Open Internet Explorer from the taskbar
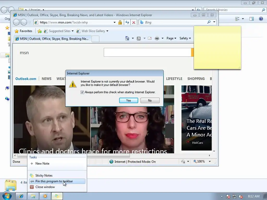This screenshot has height=200, width=267. (x=21, y=196)
